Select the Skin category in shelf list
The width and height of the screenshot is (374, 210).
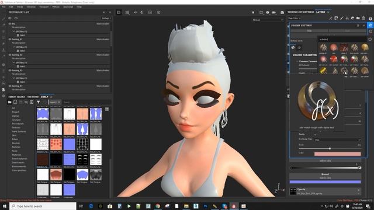14,135
